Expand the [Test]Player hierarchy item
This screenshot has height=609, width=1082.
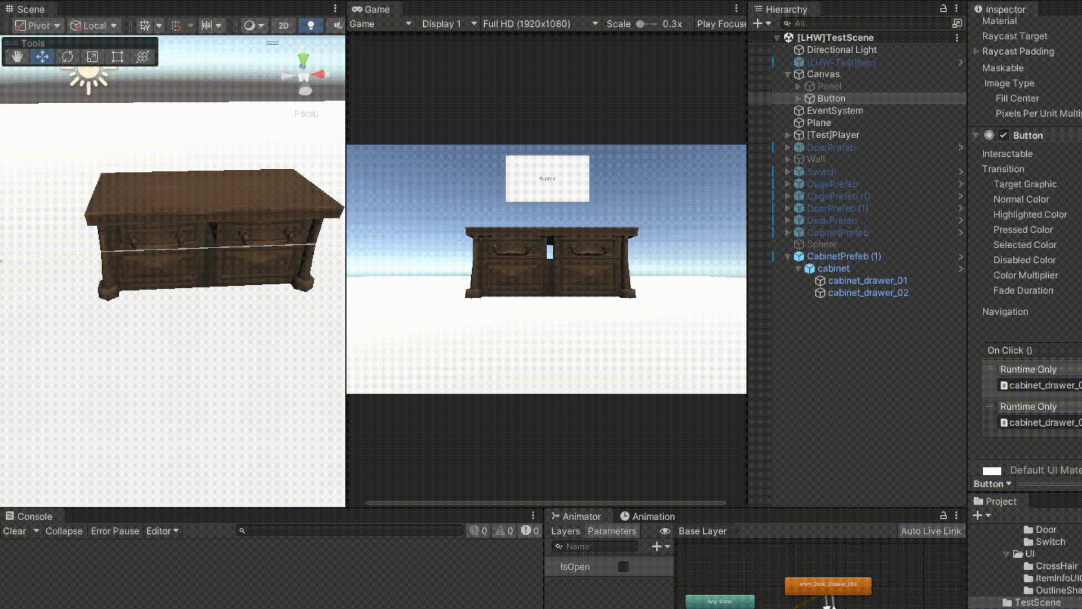point(788,135)
